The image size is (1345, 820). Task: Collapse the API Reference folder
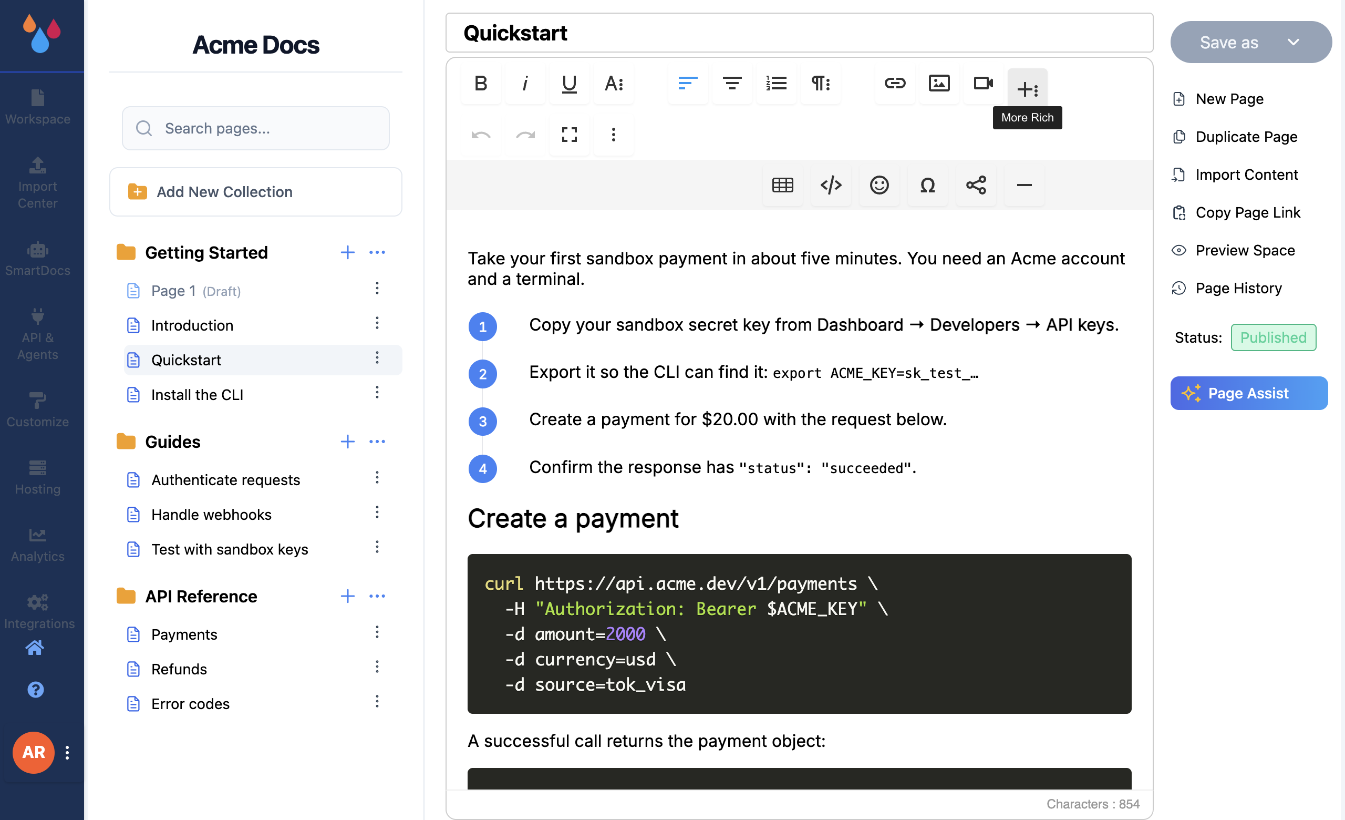point(126,596)
